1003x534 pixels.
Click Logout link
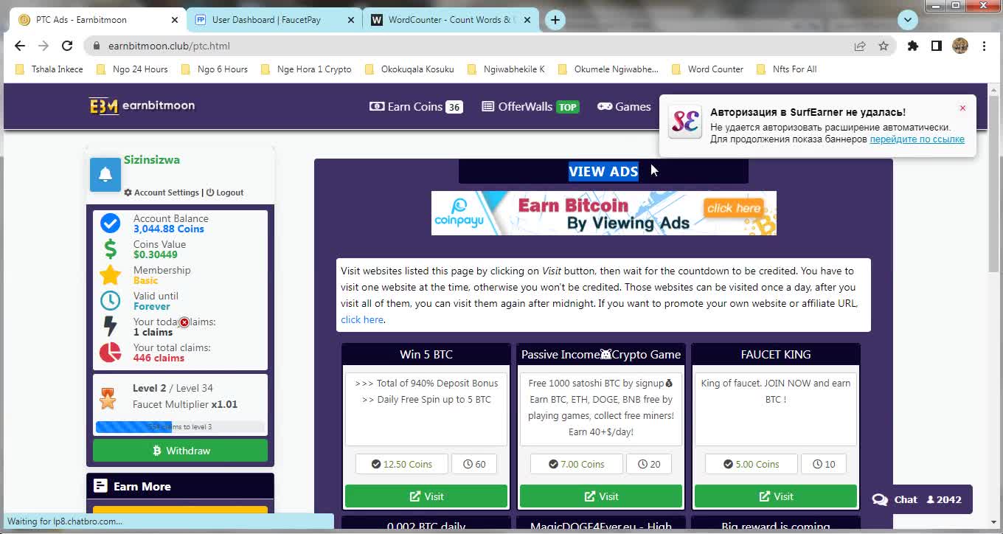pyautogui.click(x=225, y=193)
